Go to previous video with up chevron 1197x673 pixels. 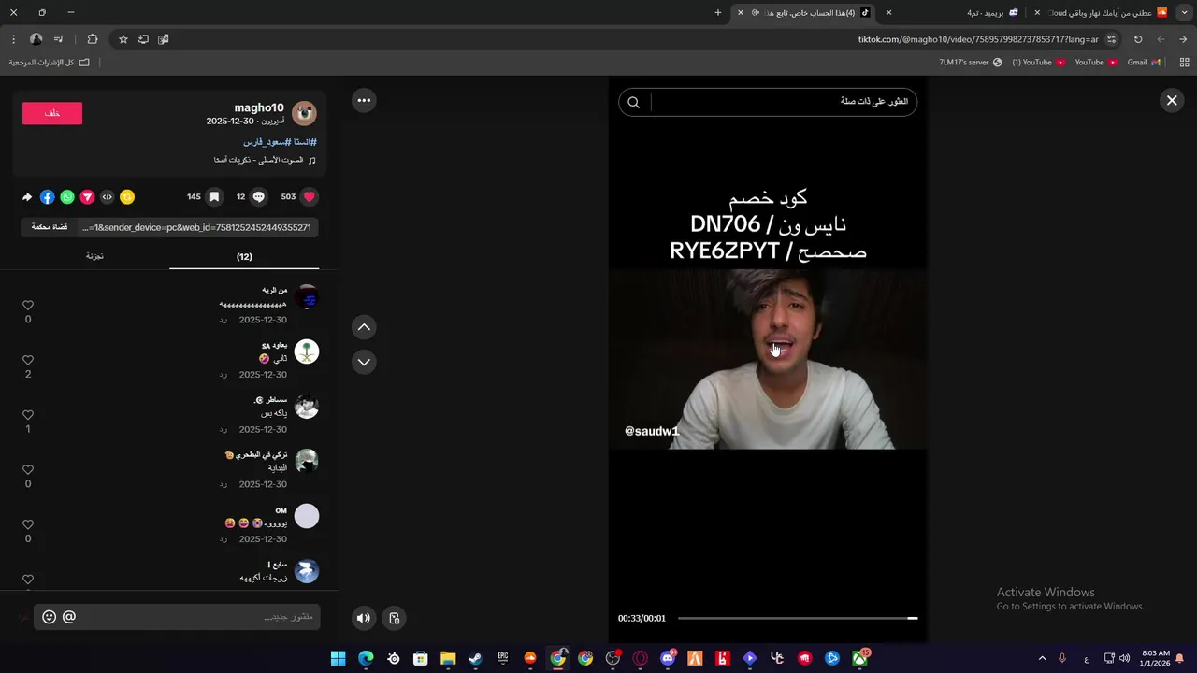tap(364, 327)
